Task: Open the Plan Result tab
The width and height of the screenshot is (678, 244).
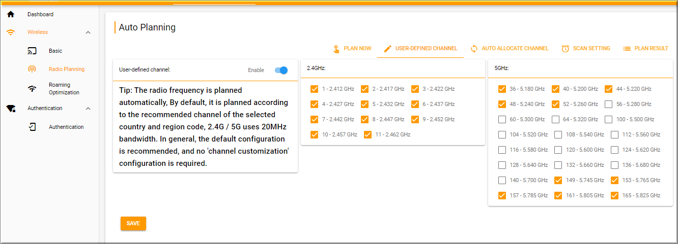Action: tap(646, 49)
